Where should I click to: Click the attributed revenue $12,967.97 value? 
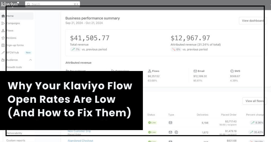click(190, 38)
